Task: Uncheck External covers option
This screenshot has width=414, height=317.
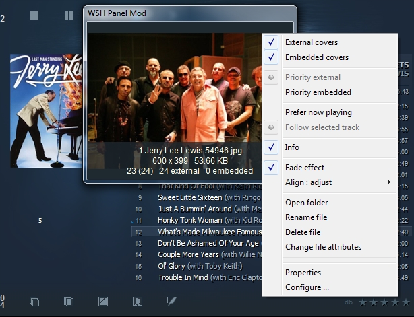Action: click(x=312, y=42)
